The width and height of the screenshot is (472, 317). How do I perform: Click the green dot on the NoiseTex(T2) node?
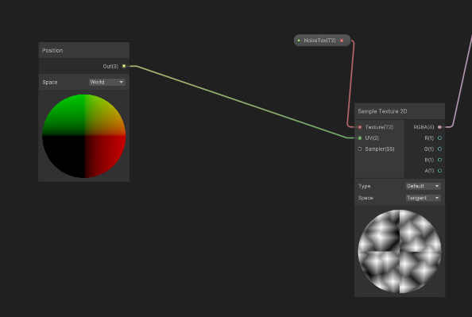[299, 41]
